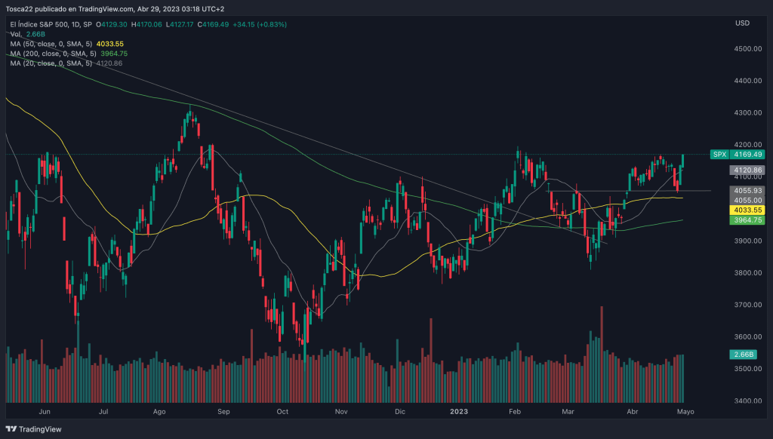This screenshot has width=773, height=439.
Task: Click the Jun label on time axis
Action: [x=45, y=412]
